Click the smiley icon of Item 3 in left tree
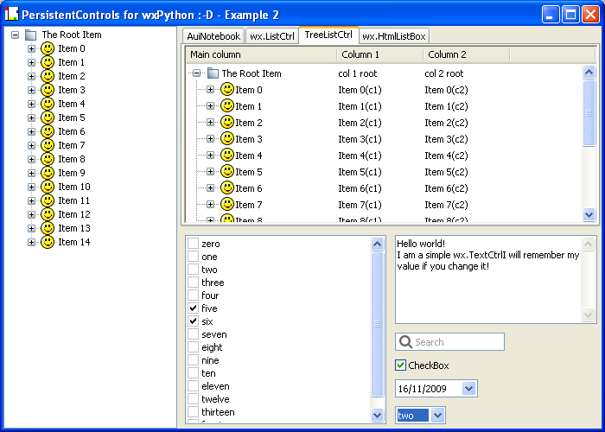 (48, 90)
